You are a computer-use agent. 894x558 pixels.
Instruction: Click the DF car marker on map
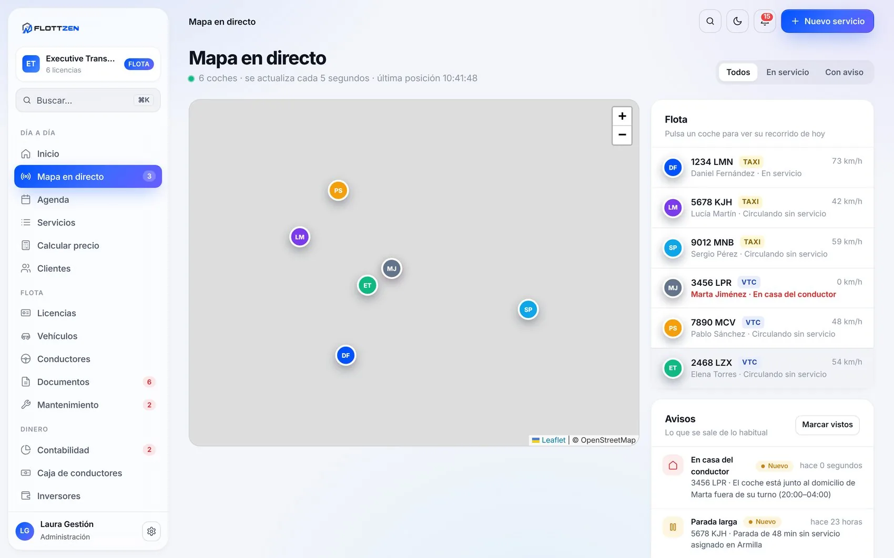[346, 355]
